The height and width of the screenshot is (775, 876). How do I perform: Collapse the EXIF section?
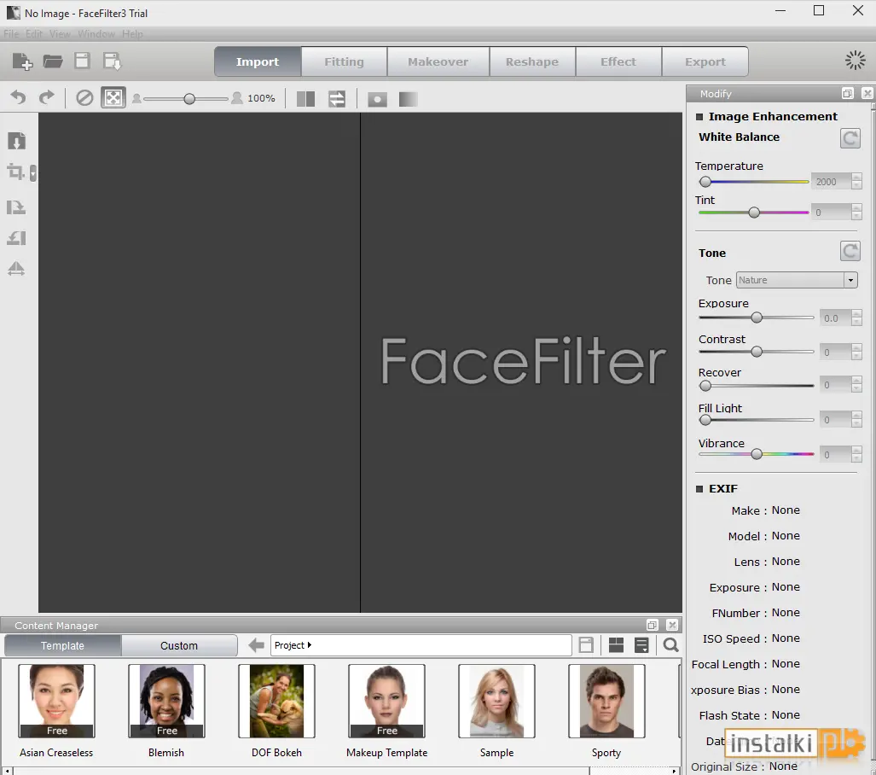point(699,489)
